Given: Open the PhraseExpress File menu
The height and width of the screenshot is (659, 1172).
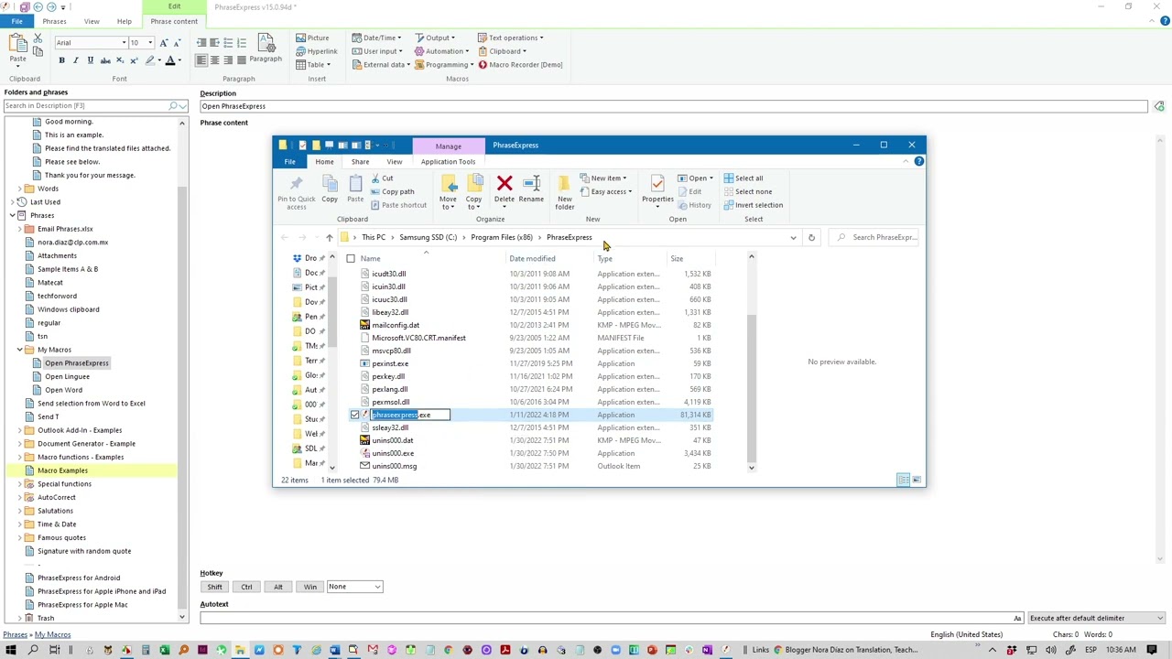Looking at the screenshot, I should pos(16,21).
